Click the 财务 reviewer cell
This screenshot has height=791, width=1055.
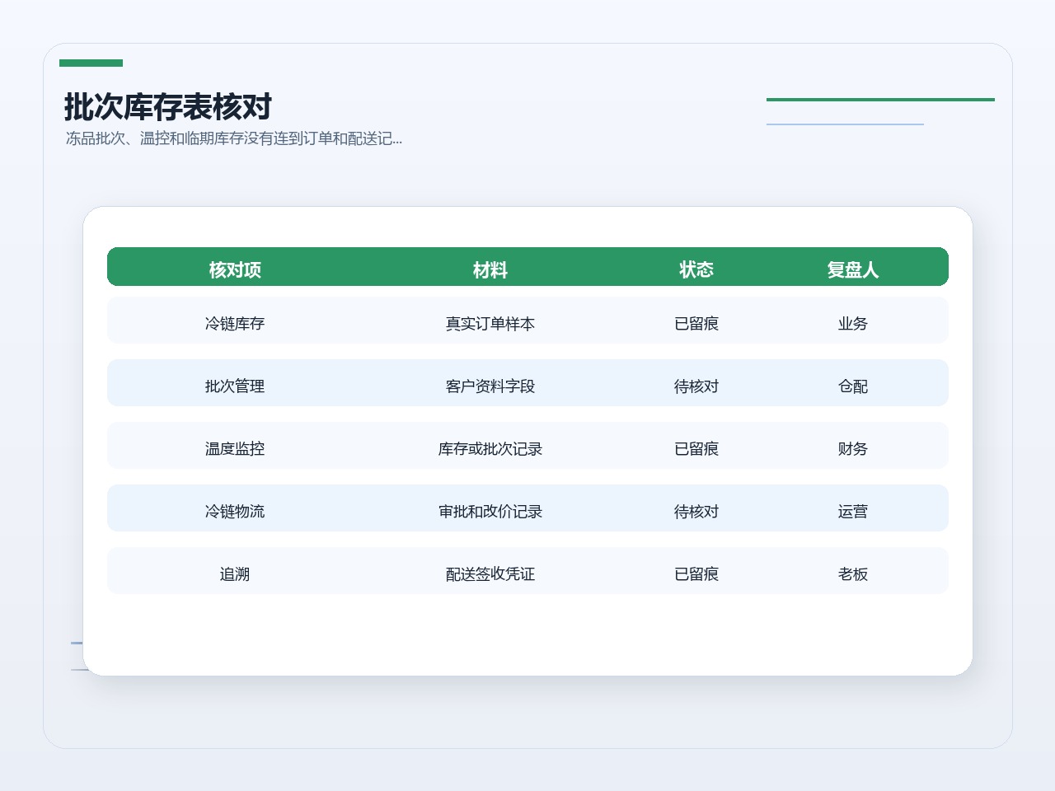(853, 449)
